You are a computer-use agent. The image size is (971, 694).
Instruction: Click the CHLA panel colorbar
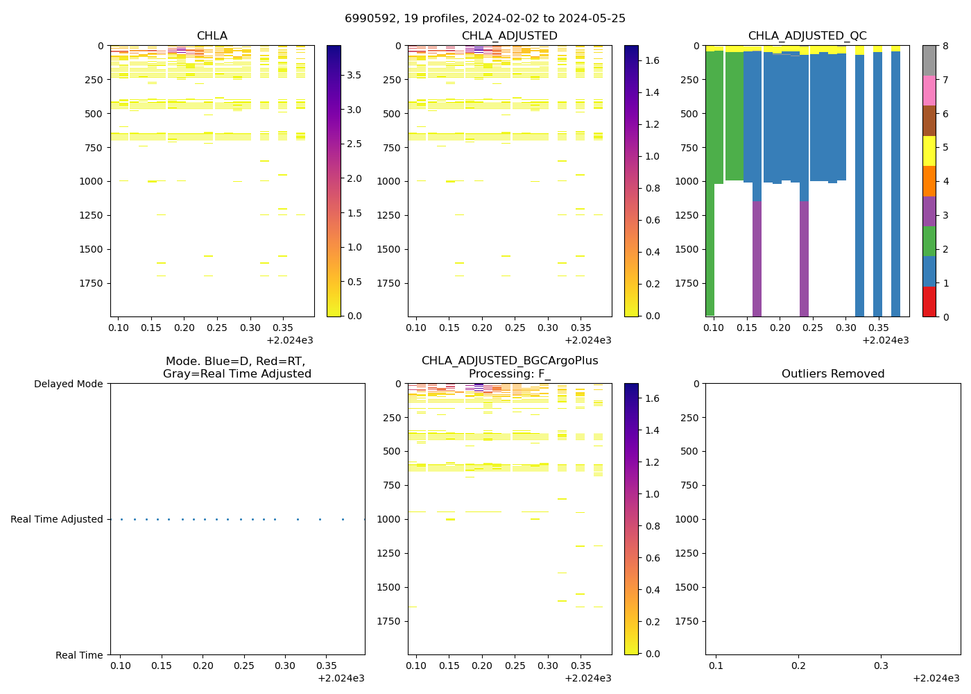click(x=334, y=180)
